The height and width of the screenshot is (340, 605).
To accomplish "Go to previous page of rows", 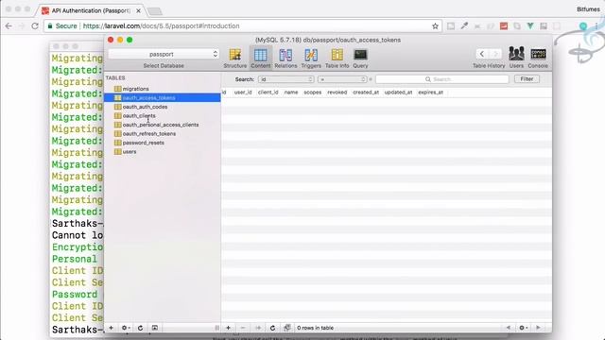I will (x=509, y=328).
